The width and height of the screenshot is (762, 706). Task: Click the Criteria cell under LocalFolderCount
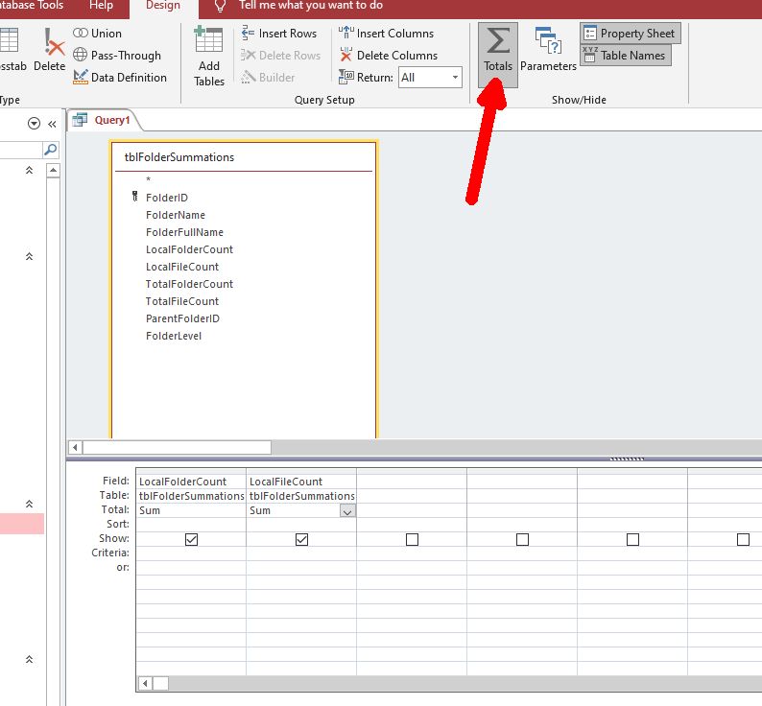[191, 553]
